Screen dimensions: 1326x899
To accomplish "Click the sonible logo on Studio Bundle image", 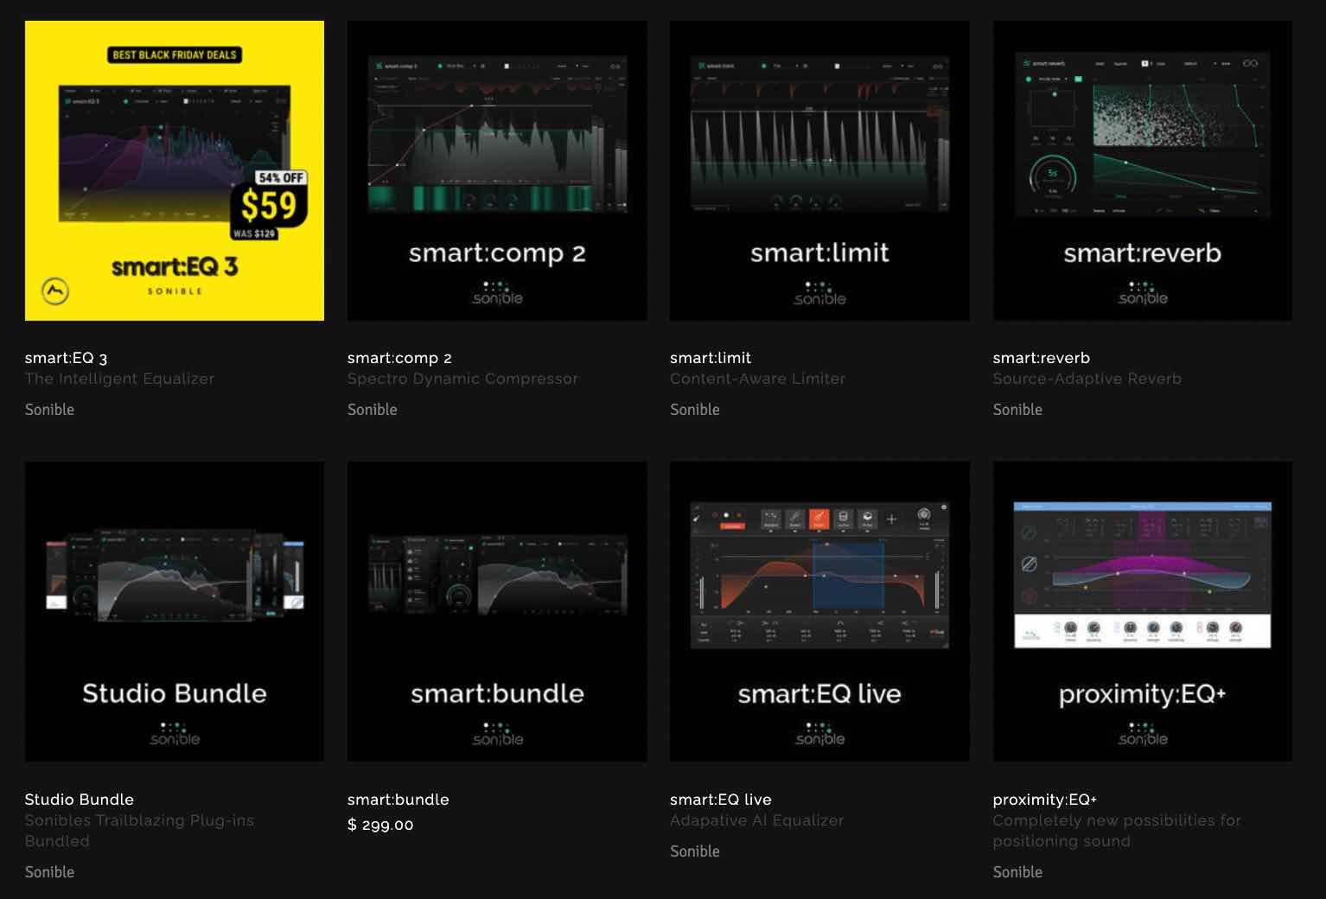I will 175,735.
